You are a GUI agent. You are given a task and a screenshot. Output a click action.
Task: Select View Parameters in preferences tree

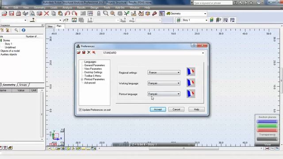(x=93, y=69)
